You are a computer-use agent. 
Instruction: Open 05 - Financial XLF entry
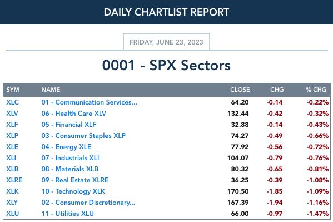tap(69, 125)
